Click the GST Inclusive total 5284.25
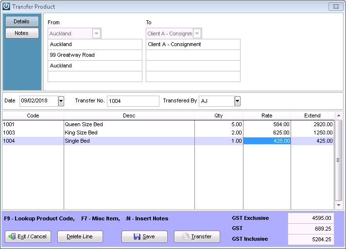Screen dimensions: 346x249 coord(311,239)
